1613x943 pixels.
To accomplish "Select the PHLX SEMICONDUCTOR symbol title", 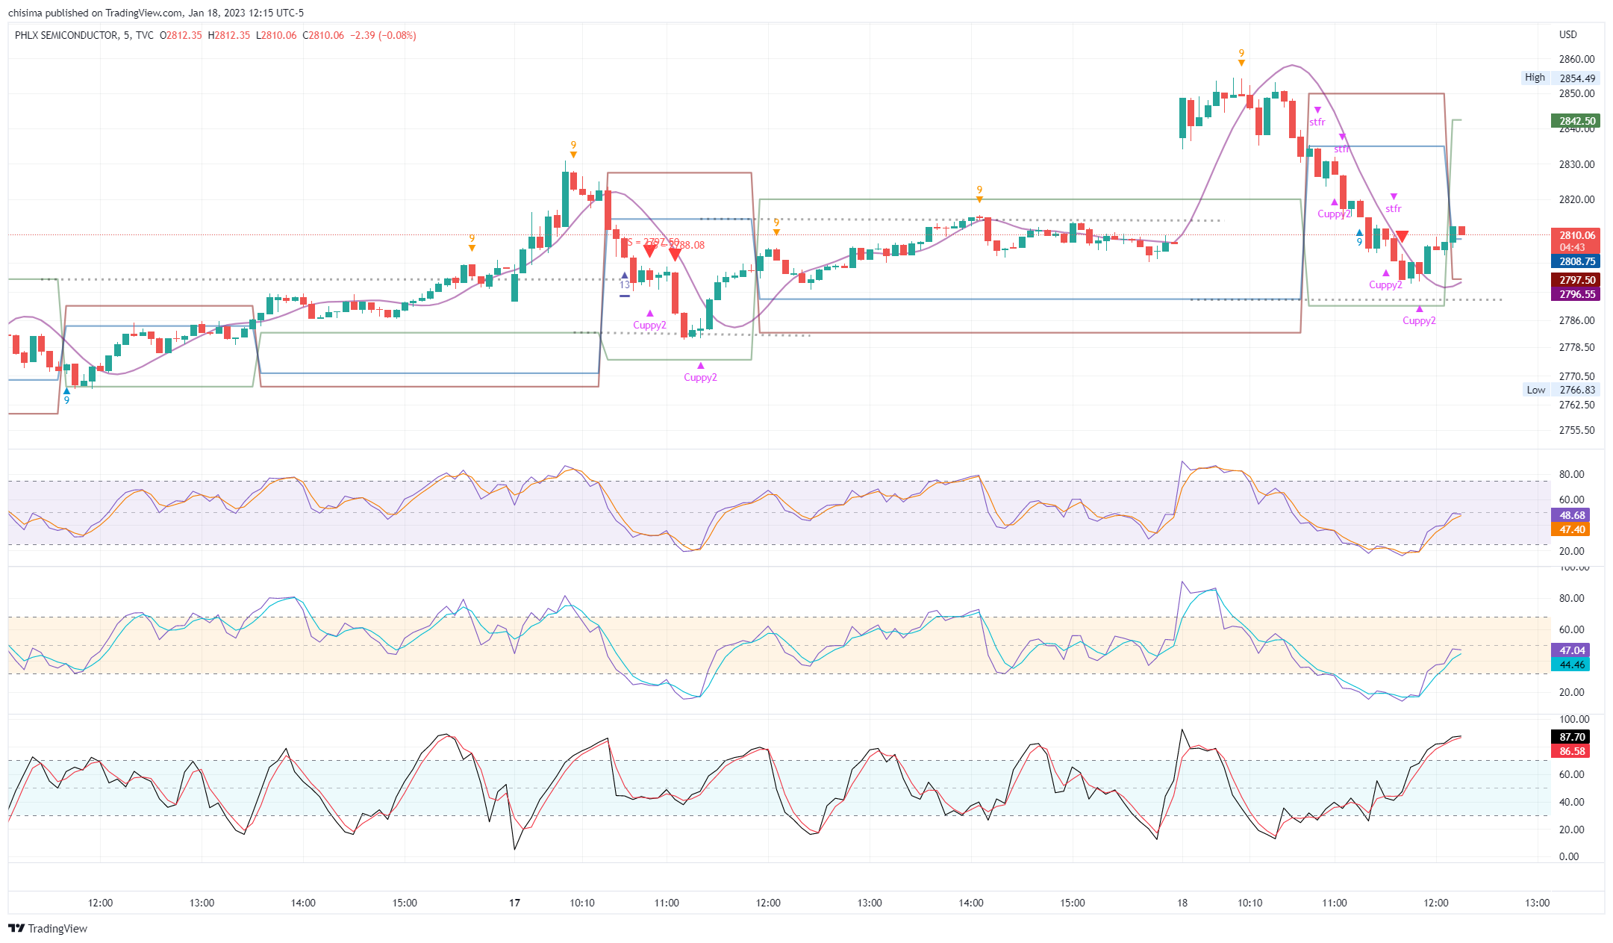I will click(x=66, y=35).
